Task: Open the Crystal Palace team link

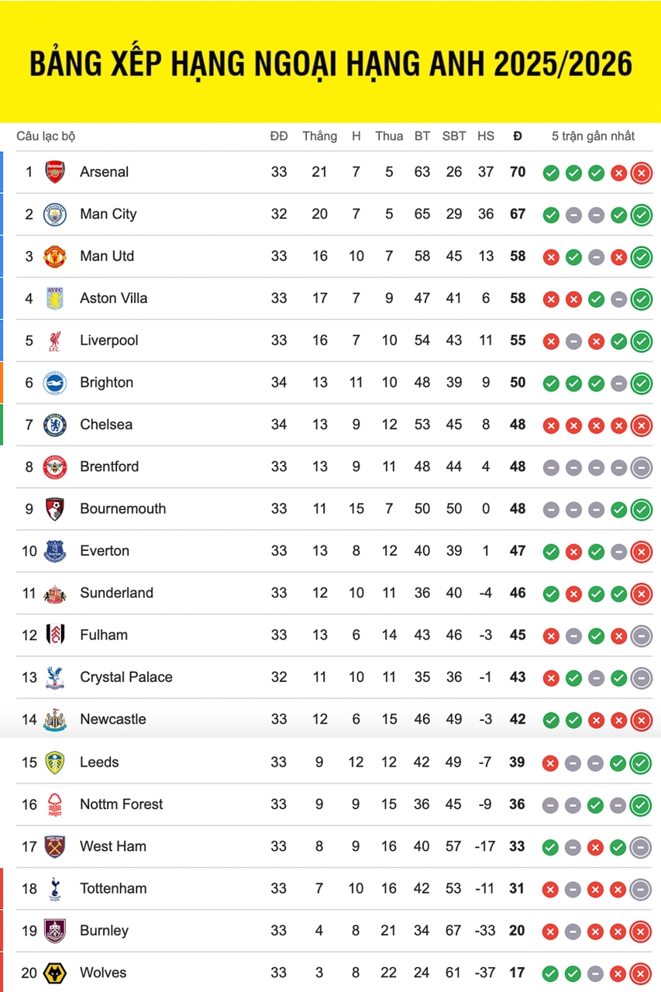Action: click(x=126, y=677)
